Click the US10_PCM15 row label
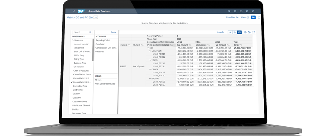This screenshot has height=136, width=323. 159,54
